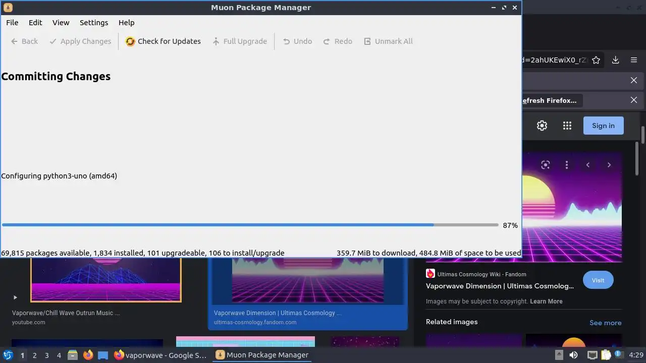646x363 pixels.
Task: Click Check for Updates button
Action: click(163, 41)
